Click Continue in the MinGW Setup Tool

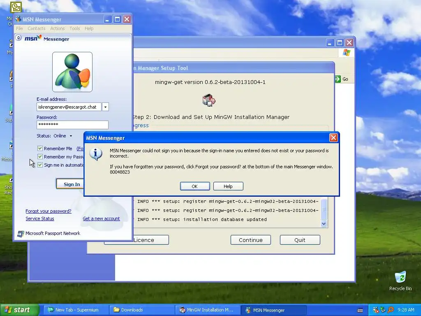[x=250, y=240]
